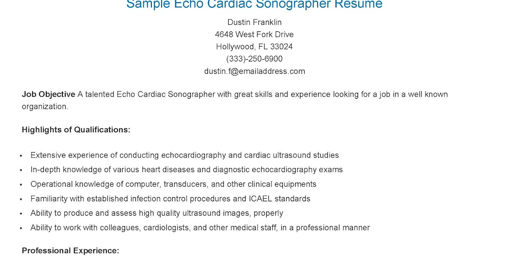Click the Professional Experience heading

tap(70, 251)
